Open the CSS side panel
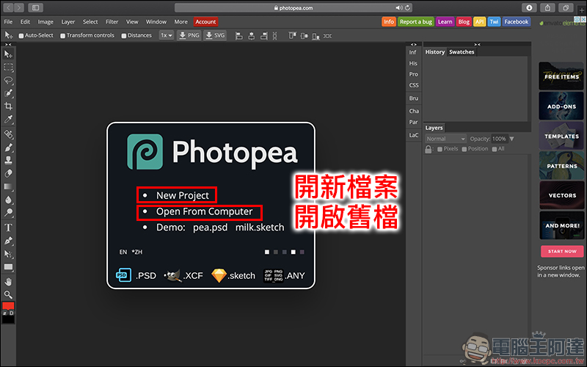This screenshot has width=587, height=367. 414,85
